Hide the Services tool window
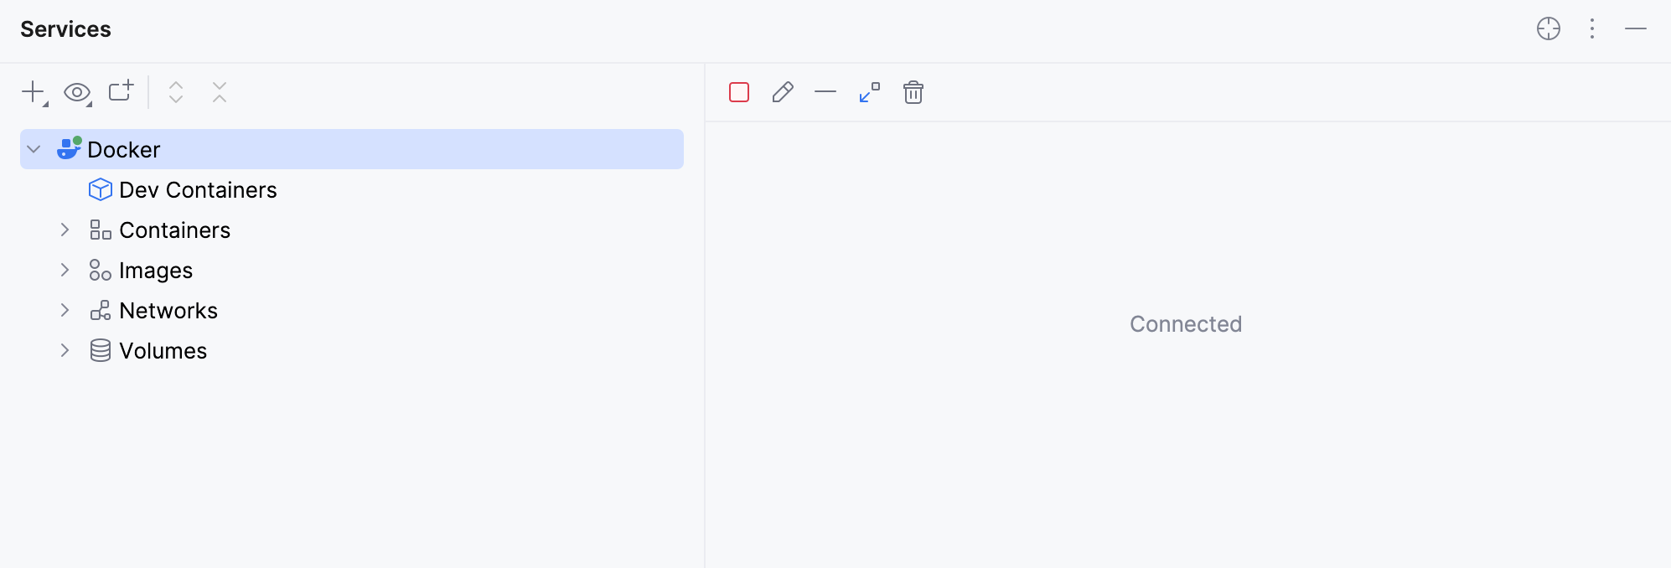 tap(1636, 28)
